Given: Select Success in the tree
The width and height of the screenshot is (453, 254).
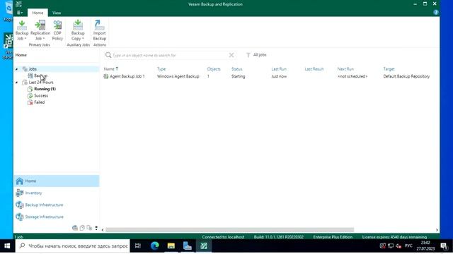Looking at the screenshot, I should (x=41, y=96).
